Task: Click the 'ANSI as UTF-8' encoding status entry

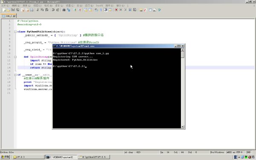Action: point(234,152)
